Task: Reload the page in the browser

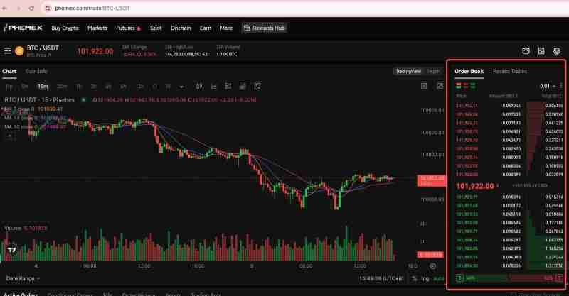Action: click(31, 8)
